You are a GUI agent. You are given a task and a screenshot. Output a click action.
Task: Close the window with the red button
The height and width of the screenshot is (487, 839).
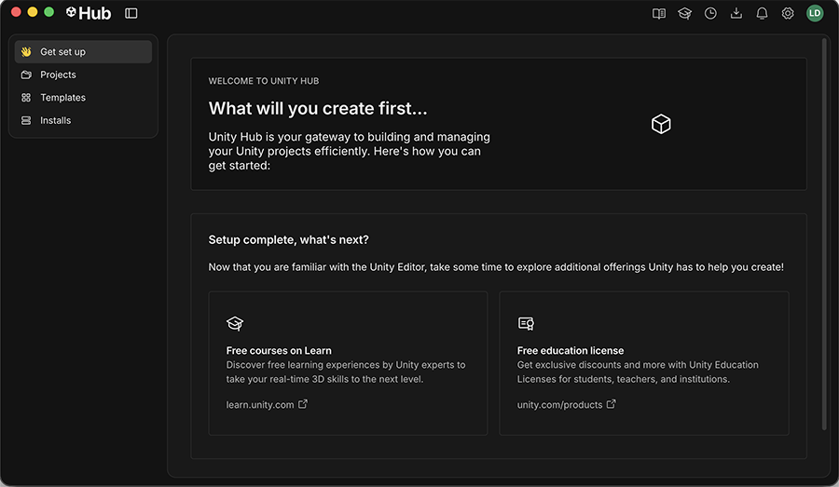click(x=16, y=12)
